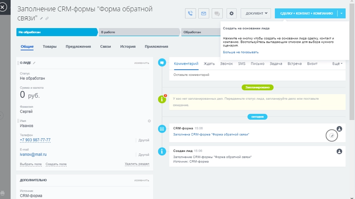
Task: Click Больше не показывать link
Action: pos(241,52)
